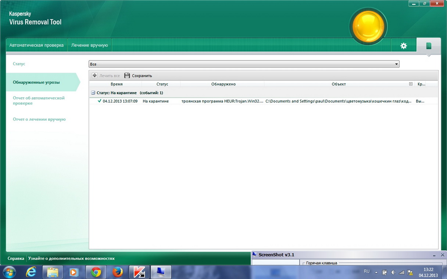The image size is (447, 279).
Task: Open Отчет о лечении вручную report
Action: click(39, 119)
